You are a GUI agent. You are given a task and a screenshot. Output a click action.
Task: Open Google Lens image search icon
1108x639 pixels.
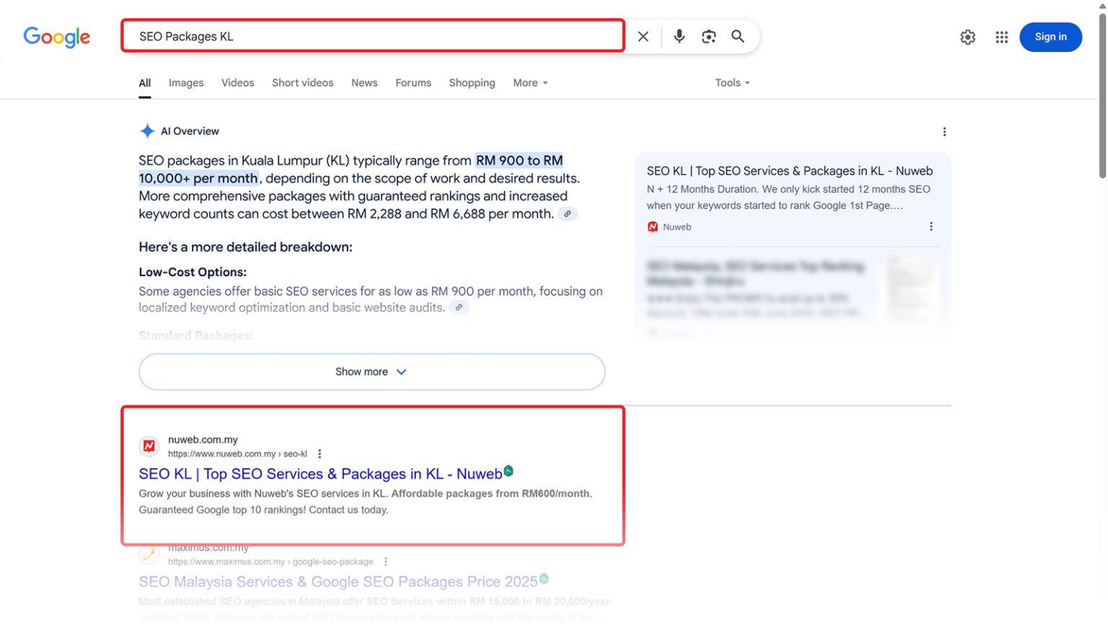click(708, 37)
